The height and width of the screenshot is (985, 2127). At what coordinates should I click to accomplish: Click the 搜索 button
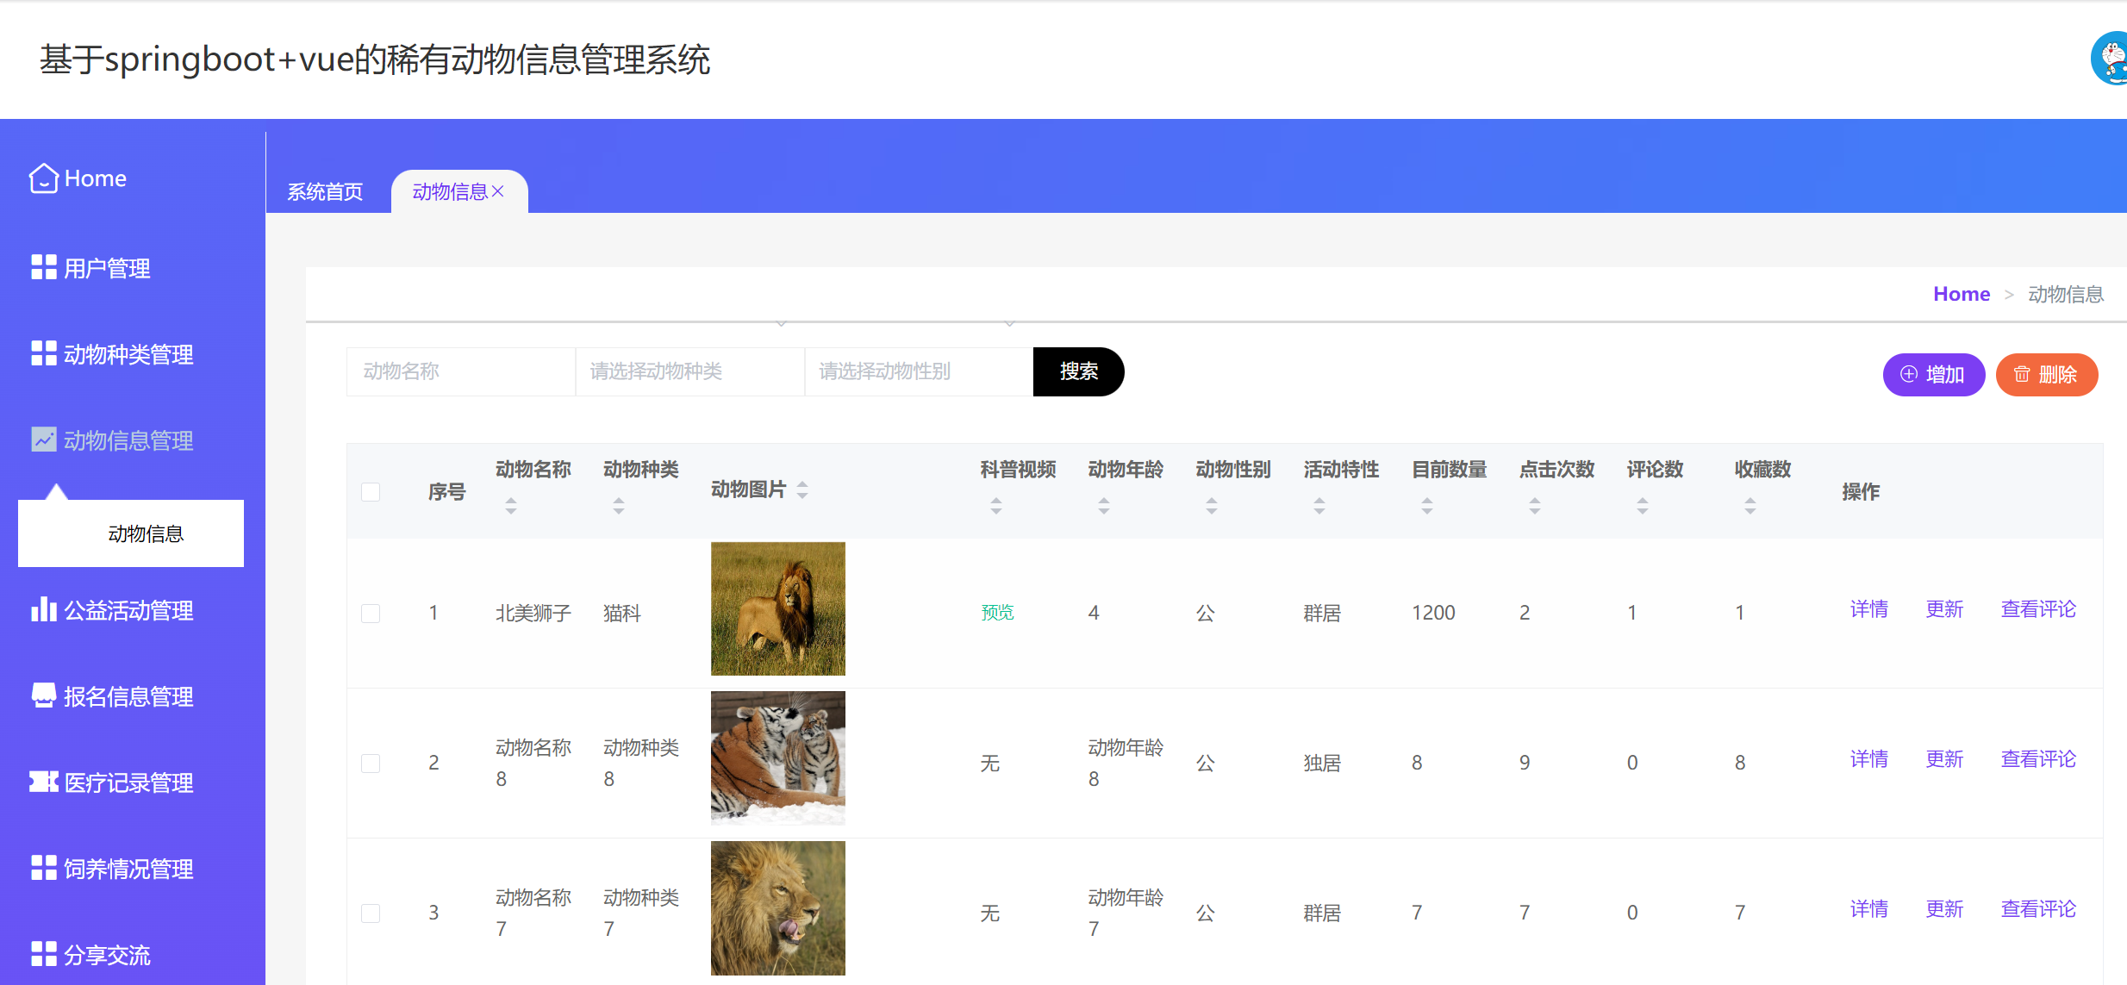pos(1078,371)
